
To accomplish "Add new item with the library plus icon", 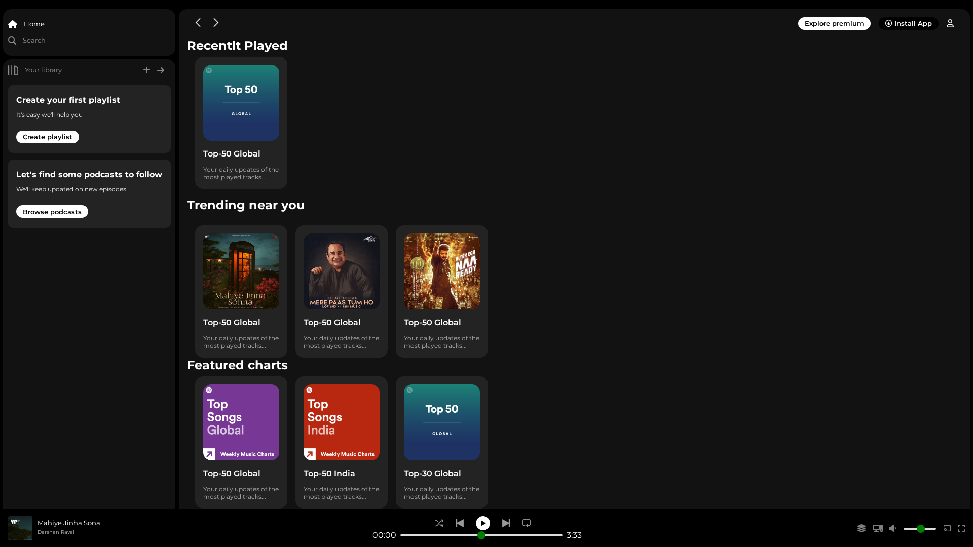I will click(146, 70).
